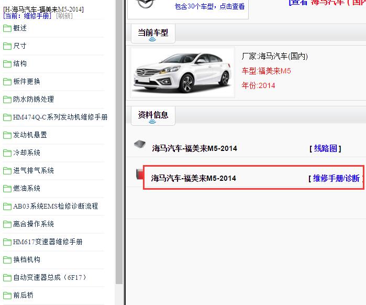Screen dimensions: 366x305
Task: Click the folder icon beside 燃油系统
Action: click(x=7, y=189)
